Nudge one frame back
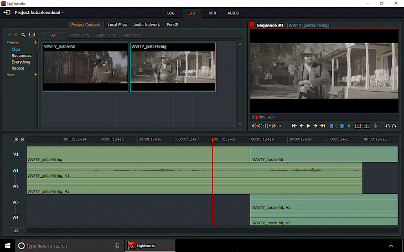This screenshot has width=404, height=252. [302, 125]
